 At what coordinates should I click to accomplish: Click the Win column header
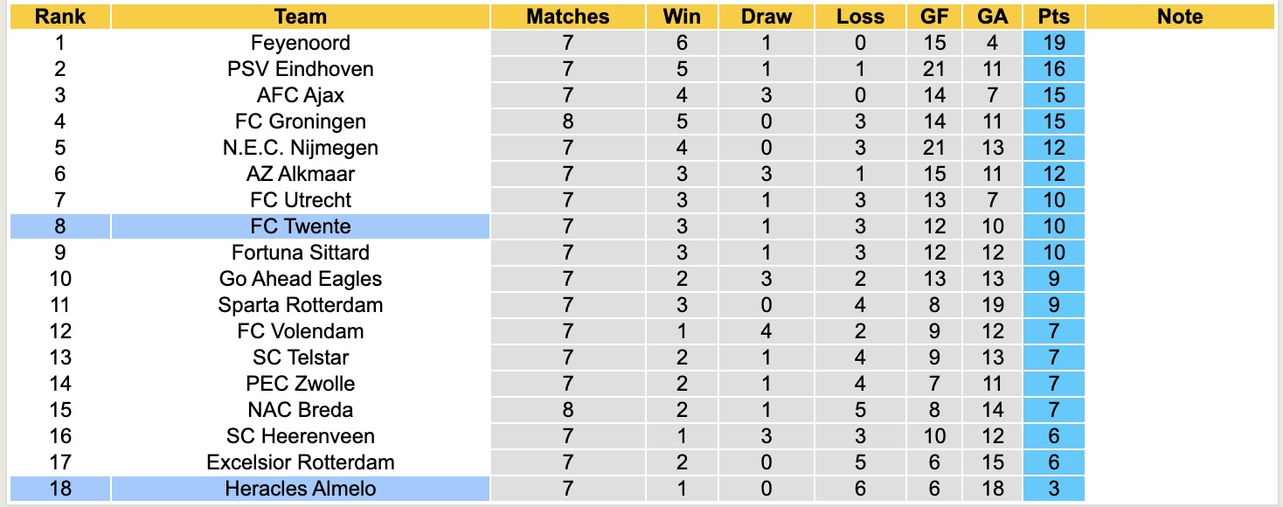[x=681, y=17]
